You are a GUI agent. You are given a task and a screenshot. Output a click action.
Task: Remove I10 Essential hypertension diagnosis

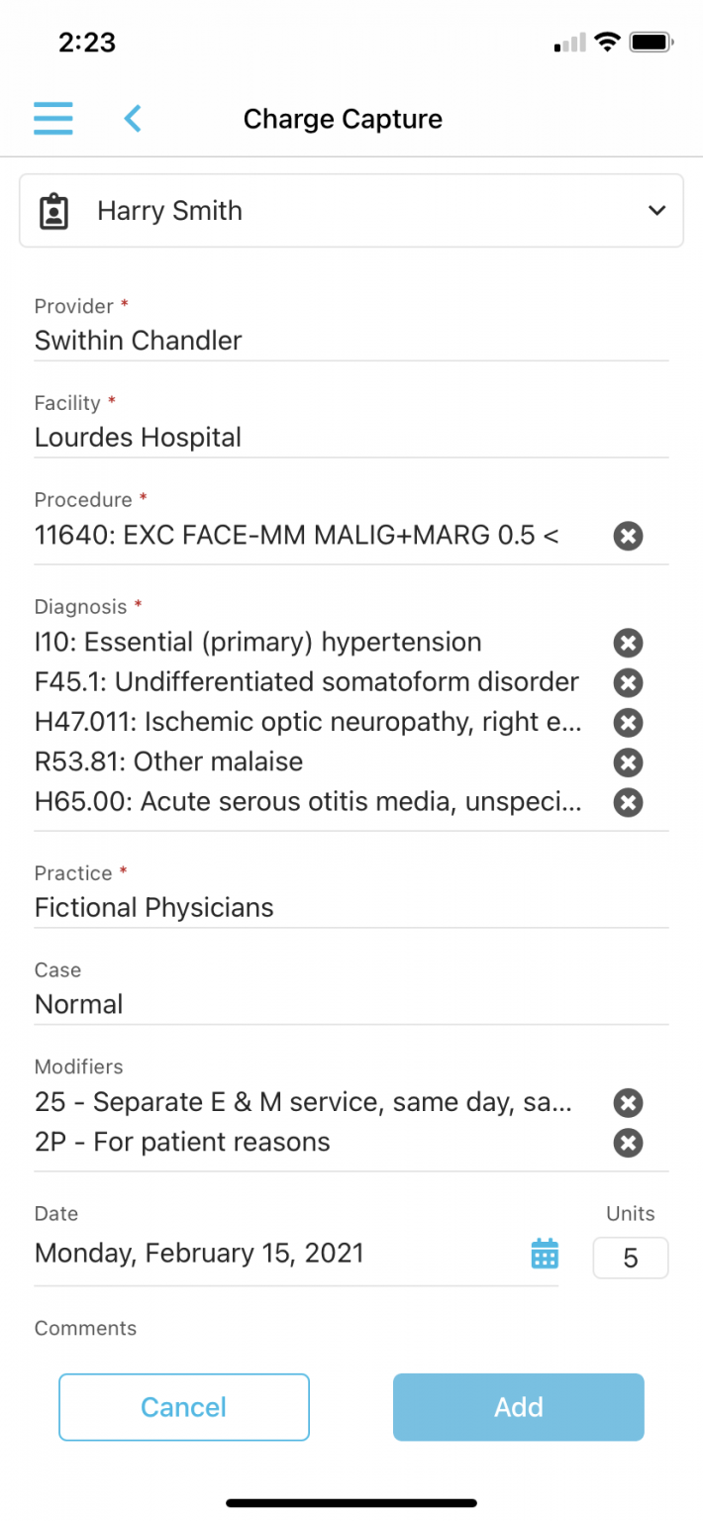[x=628, y=644]
